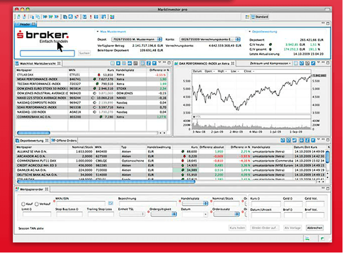Select the Watchlist Marktübersicht tab
The height and width of the screenshot is (253, 343).
point(38,64)
